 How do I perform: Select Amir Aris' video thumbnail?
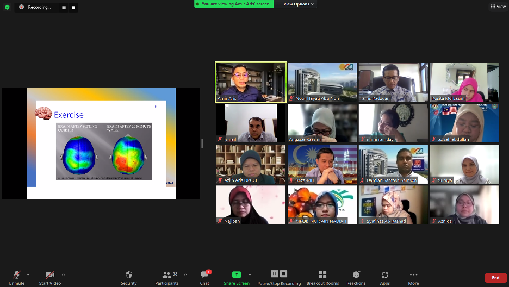point(251,82)
